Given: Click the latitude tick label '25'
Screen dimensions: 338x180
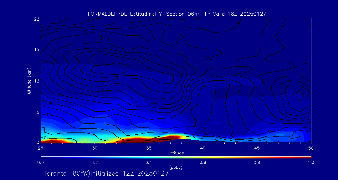Looking at the screenshot, I should click(x=40, y=148).
